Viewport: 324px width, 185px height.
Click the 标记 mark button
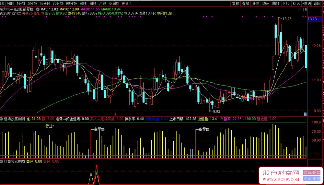[x=296, y=4]
